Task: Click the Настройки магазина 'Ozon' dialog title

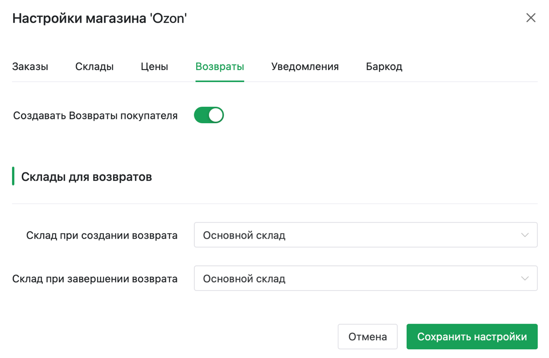Action: pos(99,18)
